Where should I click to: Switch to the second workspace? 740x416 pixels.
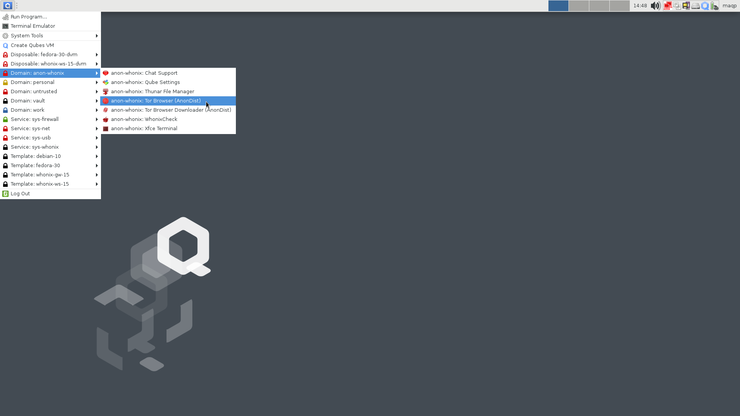click(x=579, y=6)
